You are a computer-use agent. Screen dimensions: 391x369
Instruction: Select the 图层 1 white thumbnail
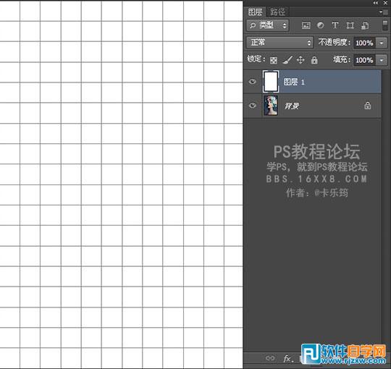271,82
